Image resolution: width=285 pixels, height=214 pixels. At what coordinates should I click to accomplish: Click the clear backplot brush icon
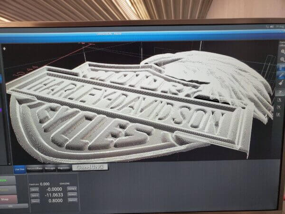(281, 83)
